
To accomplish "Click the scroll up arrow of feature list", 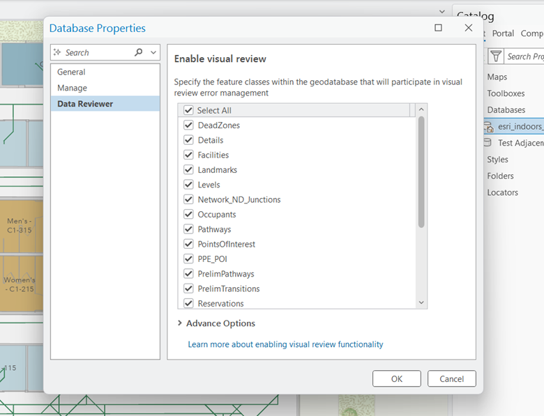I will (421, 109).
